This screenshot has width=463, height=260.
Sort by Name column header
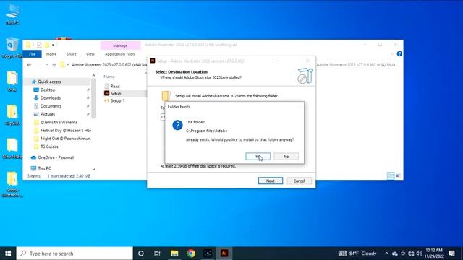(109, 77)
